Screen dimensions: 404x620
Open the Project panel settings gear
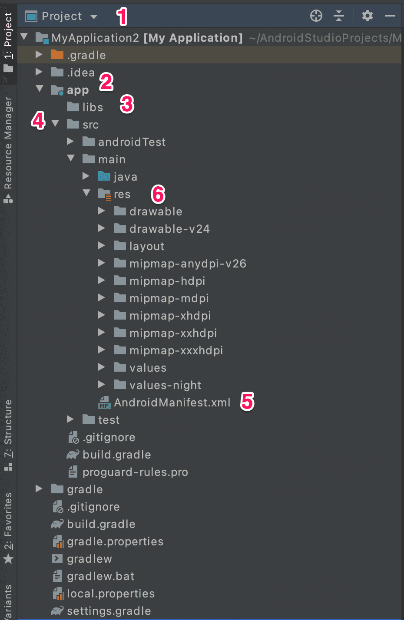tap(368, 16)
